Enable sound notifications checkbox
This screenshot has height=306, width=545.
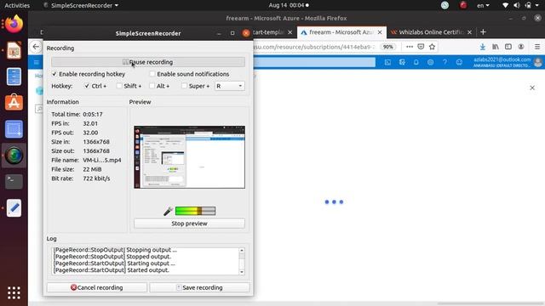(x=152, y=74)
